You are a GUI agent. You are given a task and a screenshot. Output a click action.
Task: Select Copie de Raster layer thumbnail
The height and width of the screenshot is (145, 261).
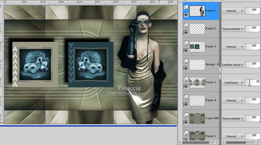197,119
